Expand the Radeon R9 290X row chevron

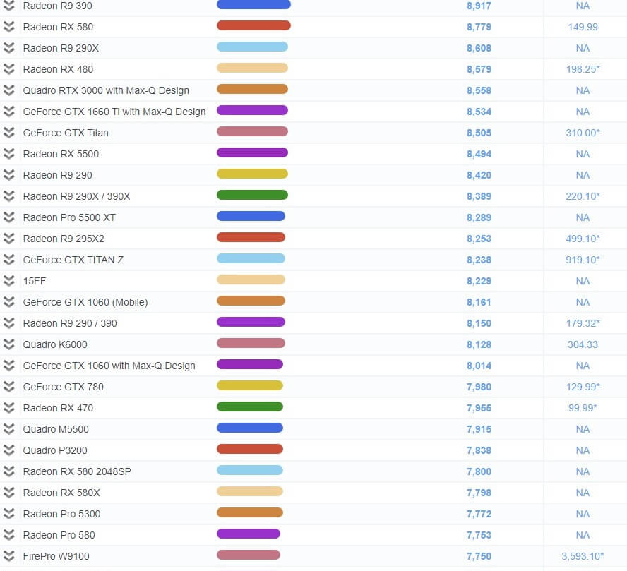tap(8, 48)
